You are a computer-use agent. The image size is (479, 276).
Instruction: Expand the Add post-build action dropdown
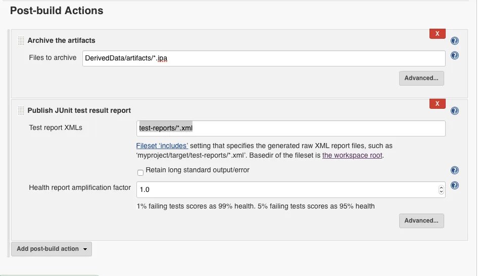[51, 249]
